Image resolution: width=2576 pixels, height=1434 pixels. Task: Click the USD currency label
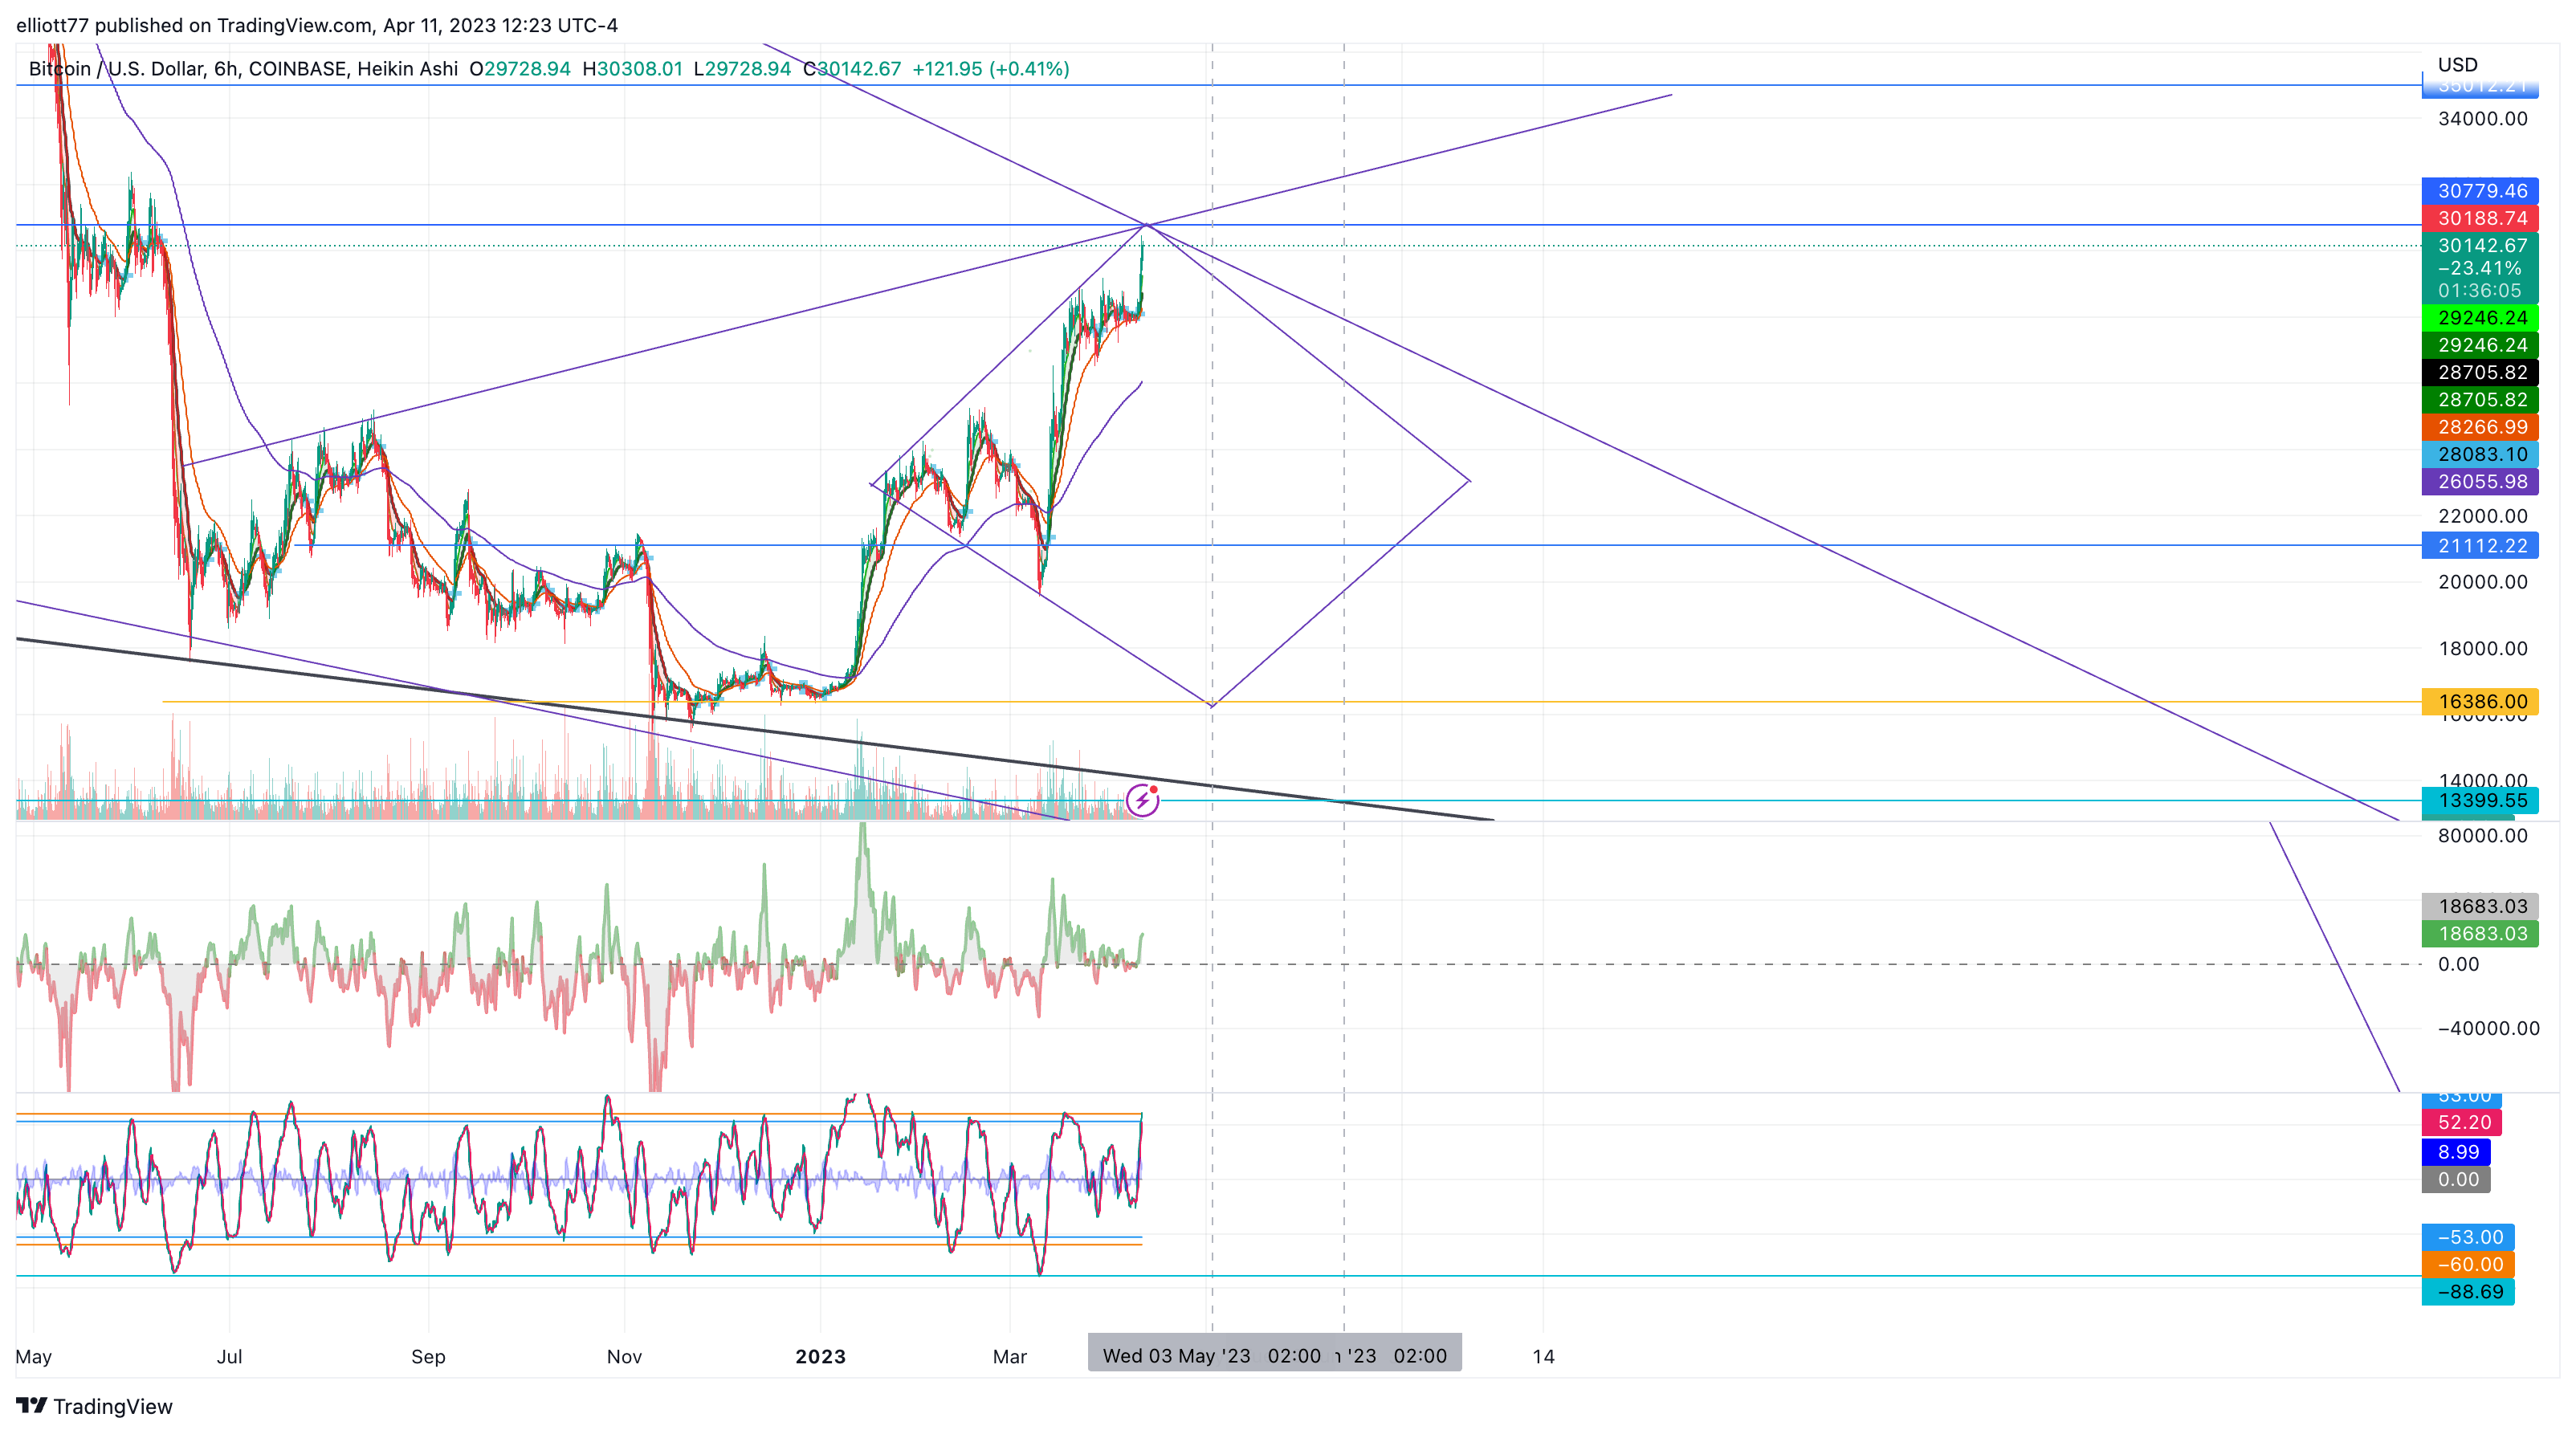2457,65
